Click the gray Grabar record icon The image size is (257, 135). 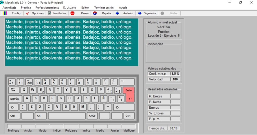coord(162,13)
